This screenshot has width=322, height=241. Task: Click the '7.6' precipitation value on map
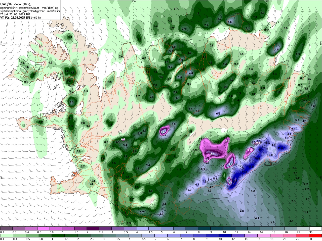(204, 182)
